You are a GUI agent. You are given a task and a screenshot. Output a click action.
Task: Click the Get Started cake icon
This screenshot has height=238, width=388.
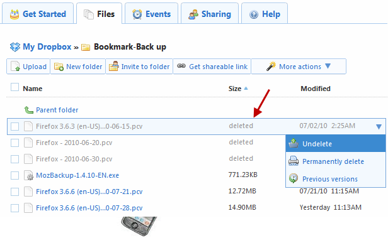tap(14, 14)
